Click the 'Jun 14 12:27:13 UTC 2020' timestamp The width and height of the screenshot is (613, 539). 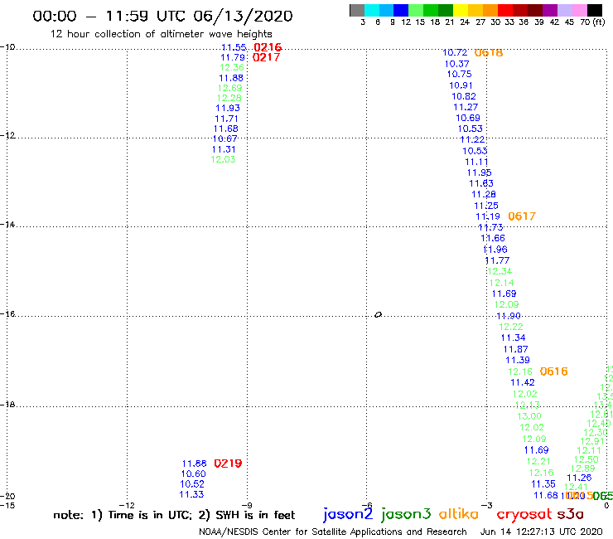tap(542, 532)
